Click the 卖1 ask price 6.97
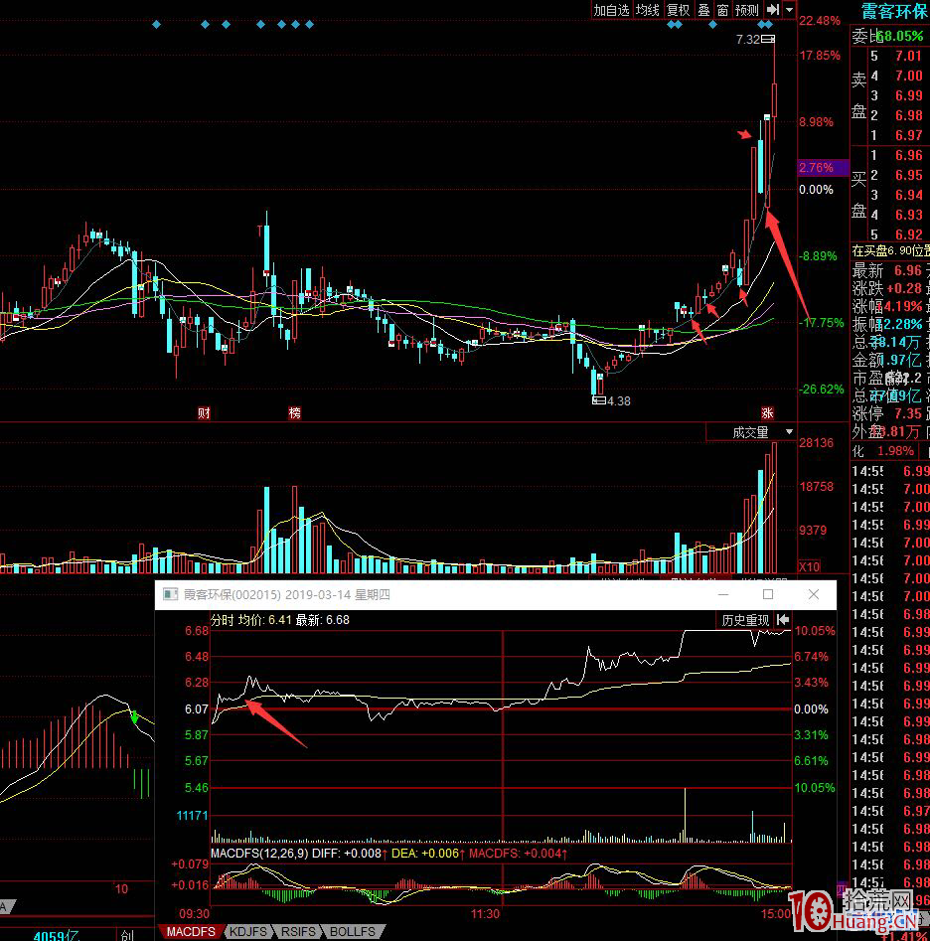 (x=908, y=135)
